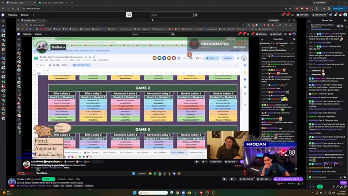The image size is (348, 196).
Task: Click the purple Chat send button
Action: 343,182
